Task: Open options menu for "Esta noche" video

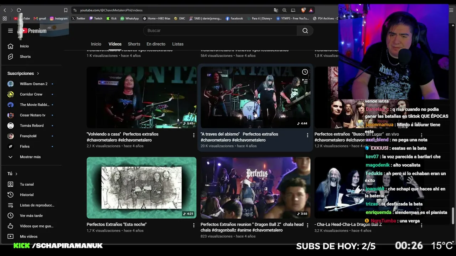Action: pyautogui.click(x=194, y=225)
